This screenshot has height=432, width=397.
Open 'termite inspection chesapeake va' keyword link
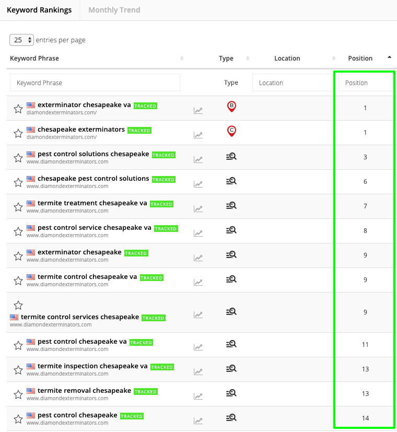click(92, 366)
